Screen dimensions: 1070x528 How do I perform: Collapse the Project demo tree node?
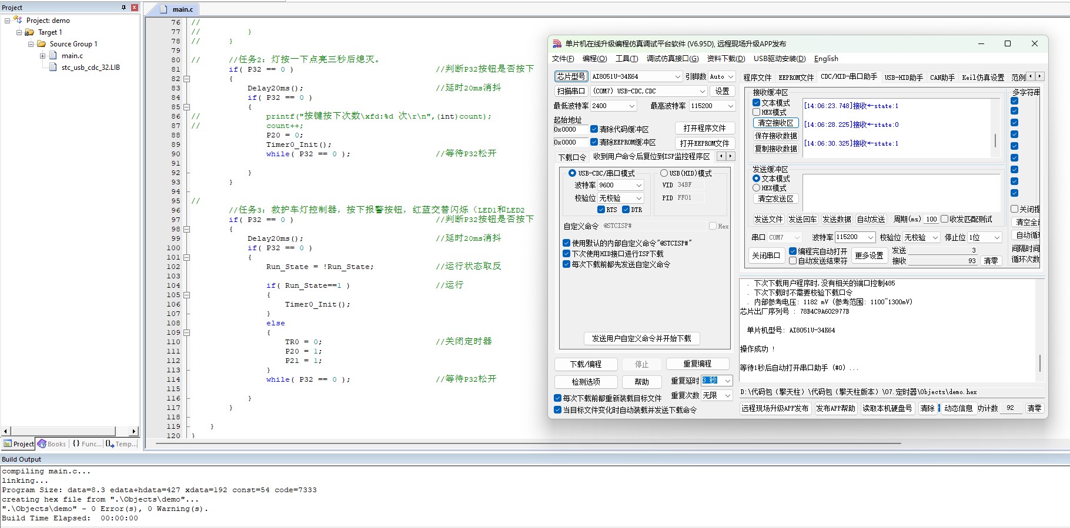click(x=7, y=21)
